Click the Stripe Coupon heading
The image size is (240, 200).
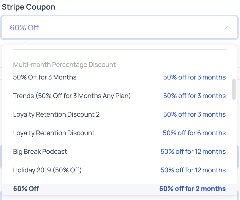pos(28,7)
